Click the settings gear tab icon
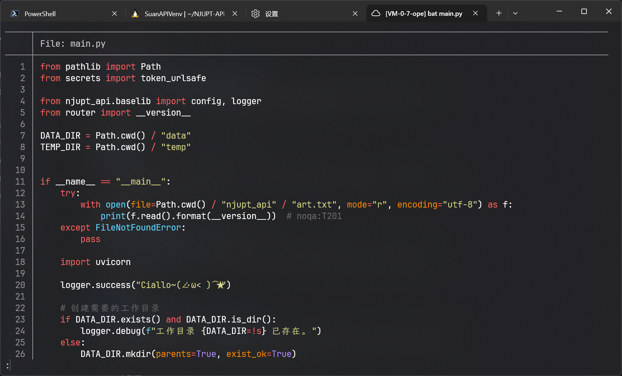622x376 pixels. [x=255, y=14]
